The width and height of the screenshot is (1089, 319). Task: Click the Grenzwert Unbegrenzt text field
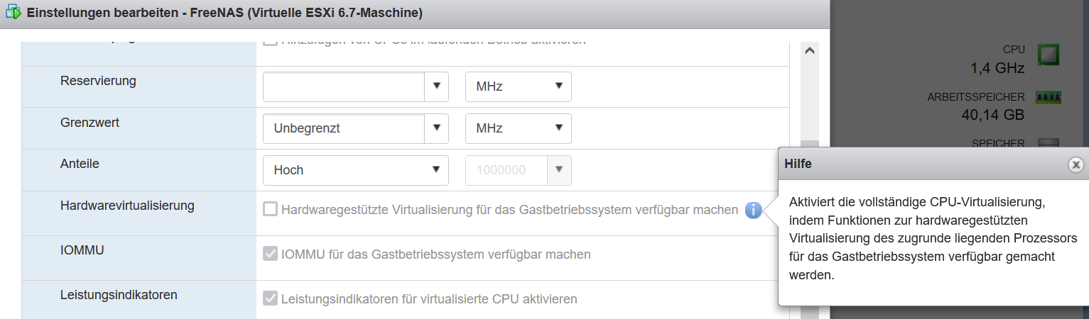[x=344, y=128]
